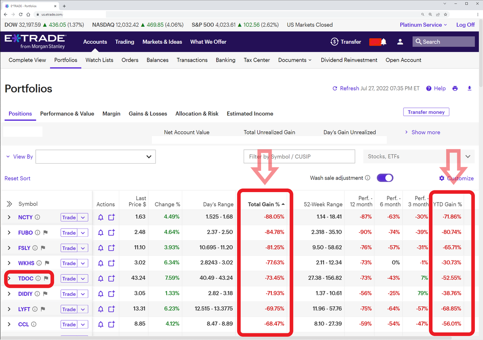Open notifications bell in header

click(383, 42)
